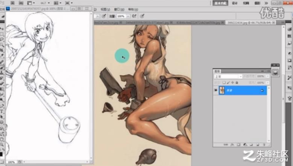Switch to the 摄影 workspace
Viewport: 293px width, 166px height.
coord(257,3)
